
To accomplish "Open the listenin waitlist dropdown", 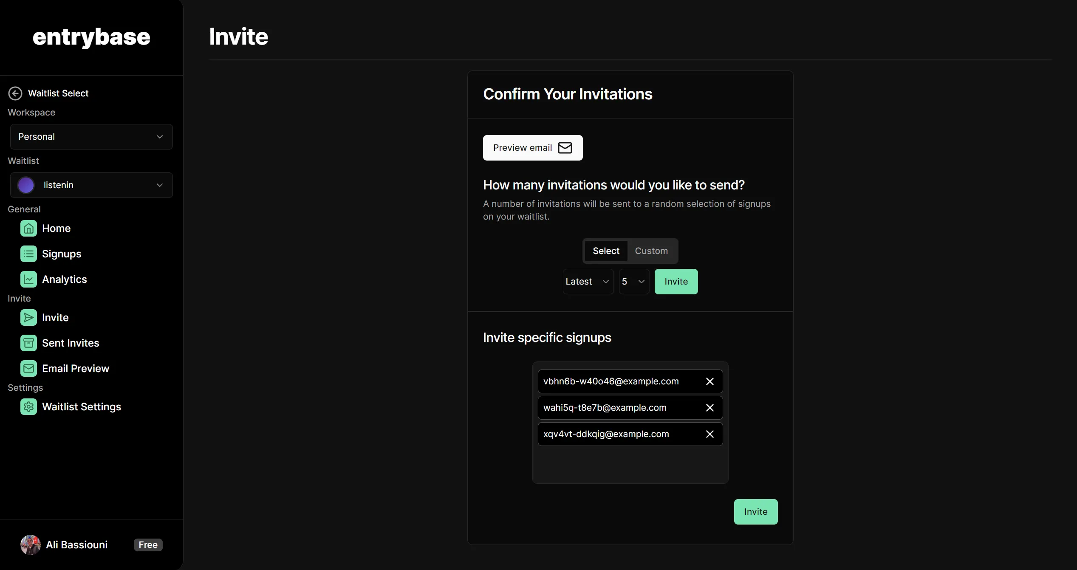I will (x=91, y=185).
